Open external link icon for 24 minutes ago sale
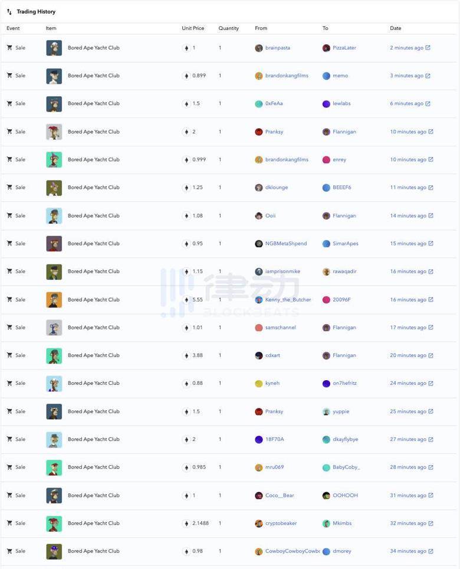This screenshot has height=569, width=460. tap(431, 383)
